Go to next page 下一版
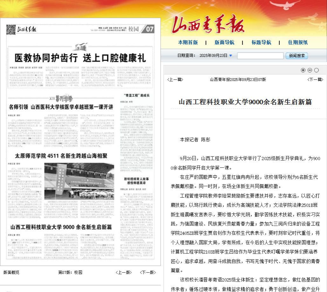 (x=148, y=272)
